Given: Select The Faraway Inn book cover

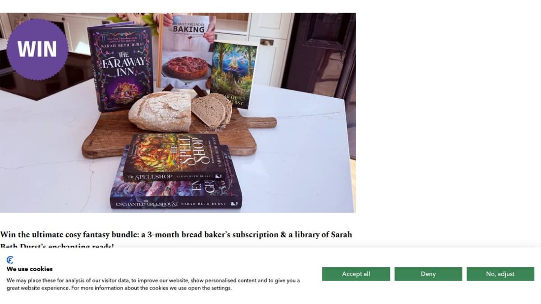Looking at the screenshot, I should [x=121, y=67].
